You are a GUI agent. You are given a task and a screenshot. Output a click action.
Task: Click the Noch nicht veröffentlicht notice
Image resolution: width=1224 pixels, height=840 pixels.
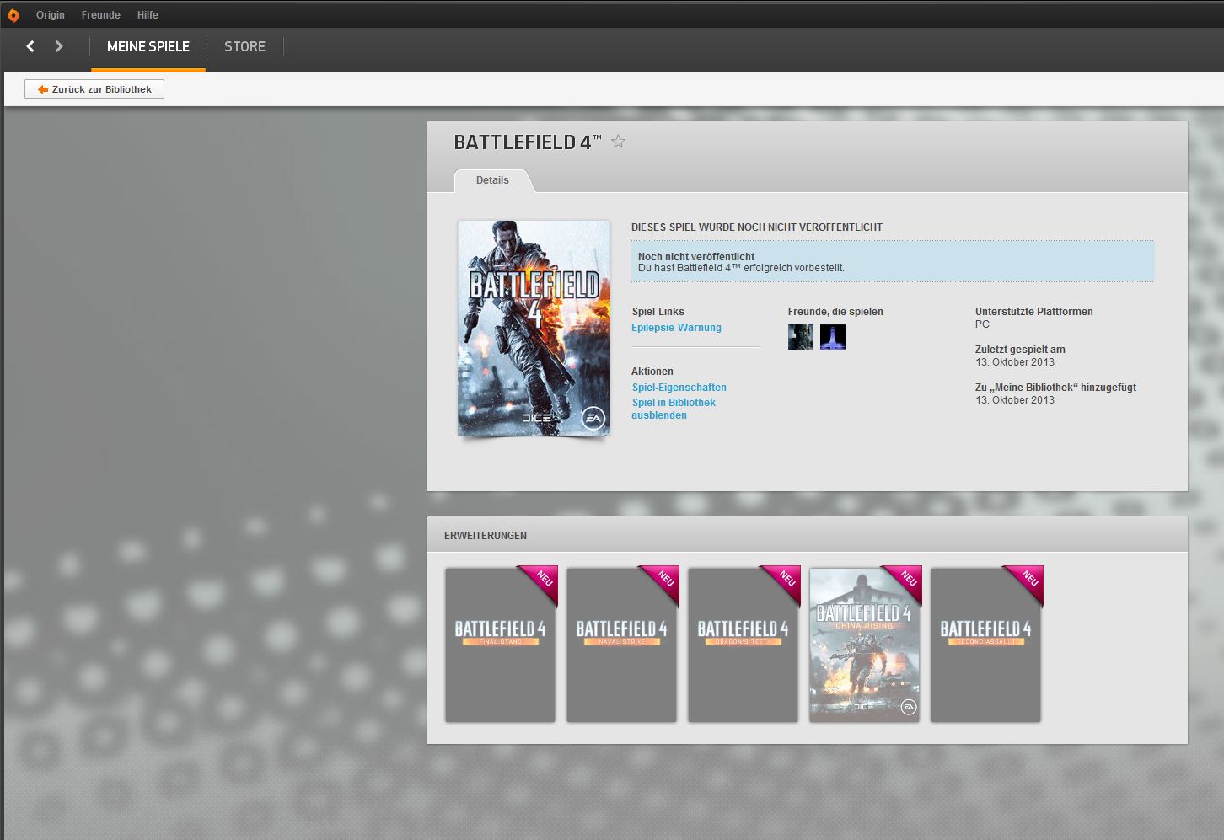click(893, 262)
